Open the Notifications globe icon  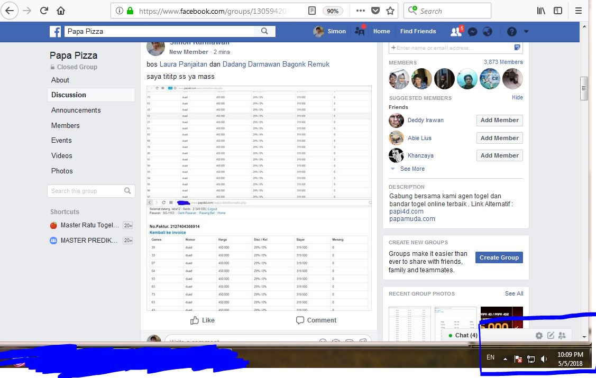[488, 32]
